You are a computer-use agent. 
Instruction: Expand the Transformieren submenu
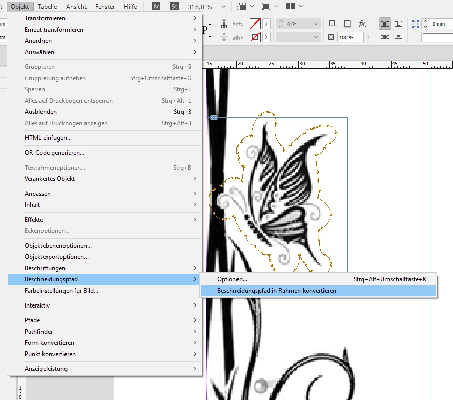click(x=104, y=18)
